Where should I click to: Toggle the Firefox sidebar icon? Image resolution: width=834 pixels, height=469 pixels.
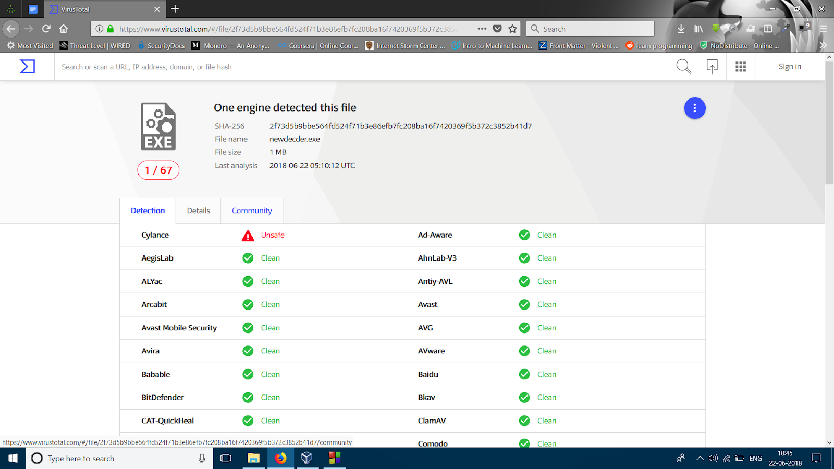tap(768, 29)
